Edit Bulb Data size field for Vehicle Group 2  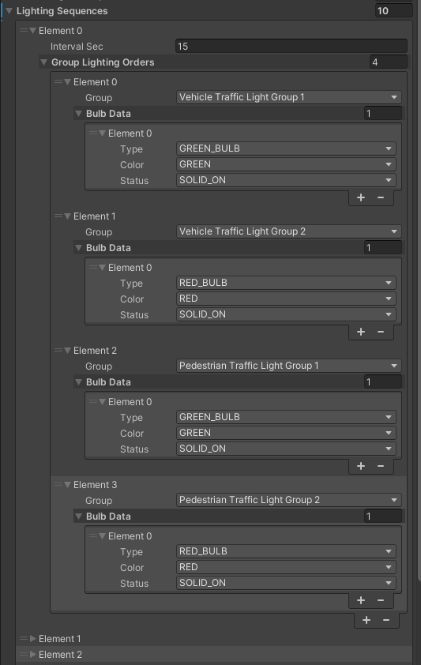coord(383,248)
